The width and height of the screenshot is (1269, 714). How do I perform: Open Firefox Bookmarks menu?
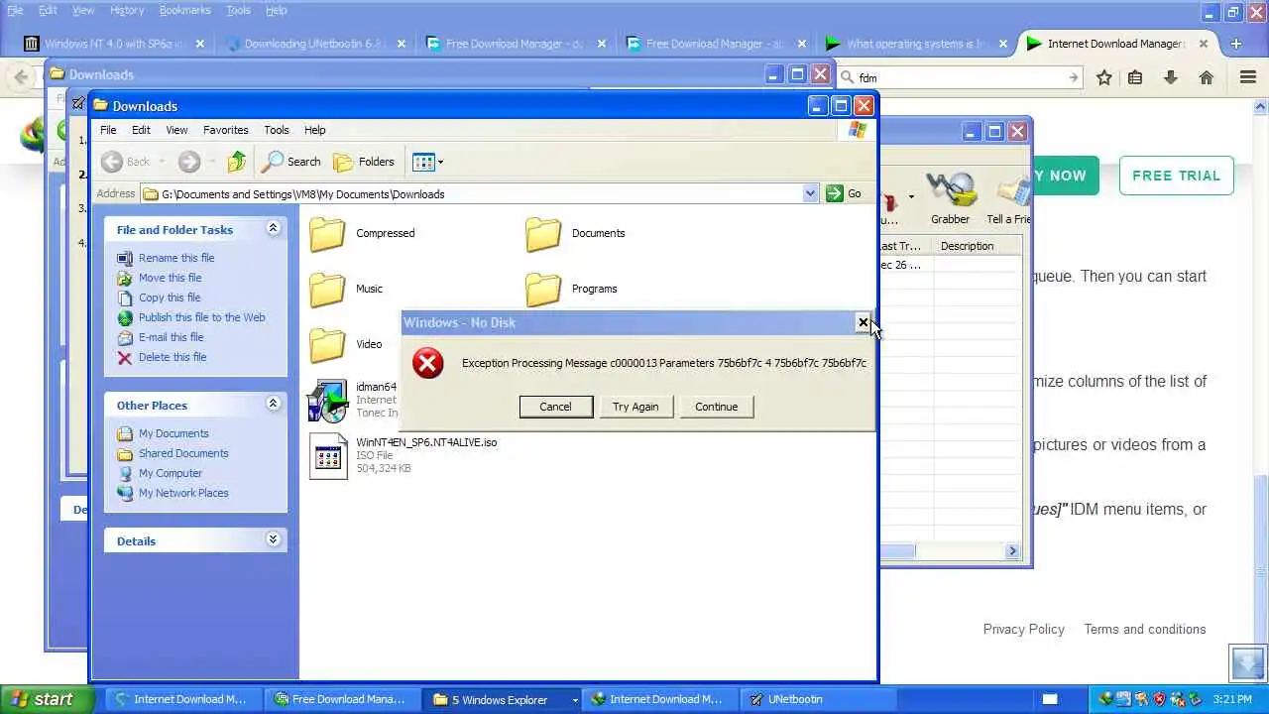tap(184, 10)
